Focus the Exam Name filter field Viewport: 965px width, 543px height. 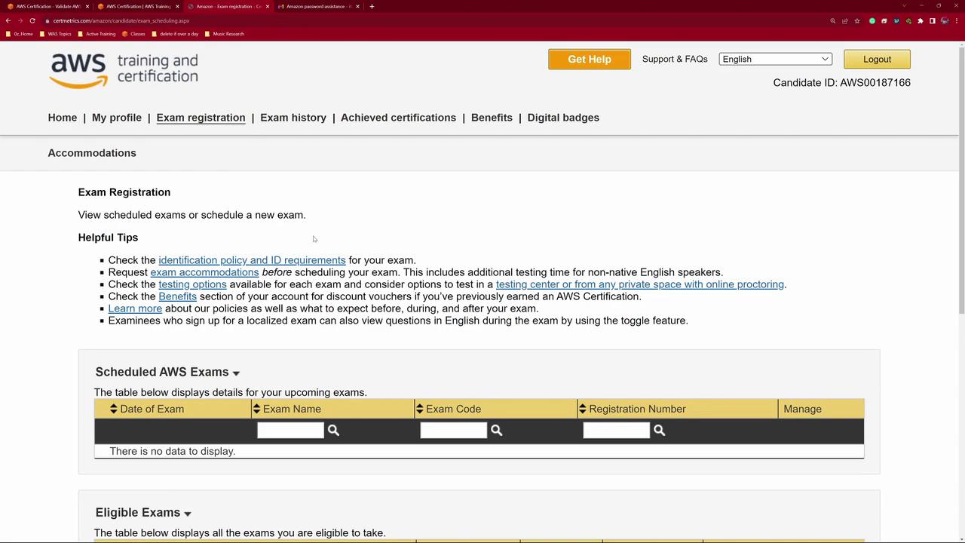pos(290,430)
